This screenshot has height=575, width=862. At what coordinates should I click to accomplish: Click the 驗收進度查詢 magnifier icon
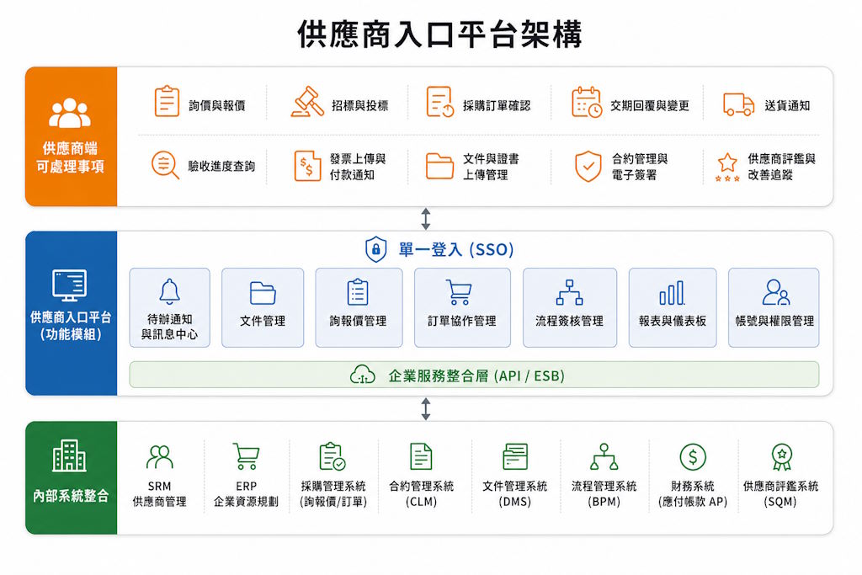coord(165,165)
